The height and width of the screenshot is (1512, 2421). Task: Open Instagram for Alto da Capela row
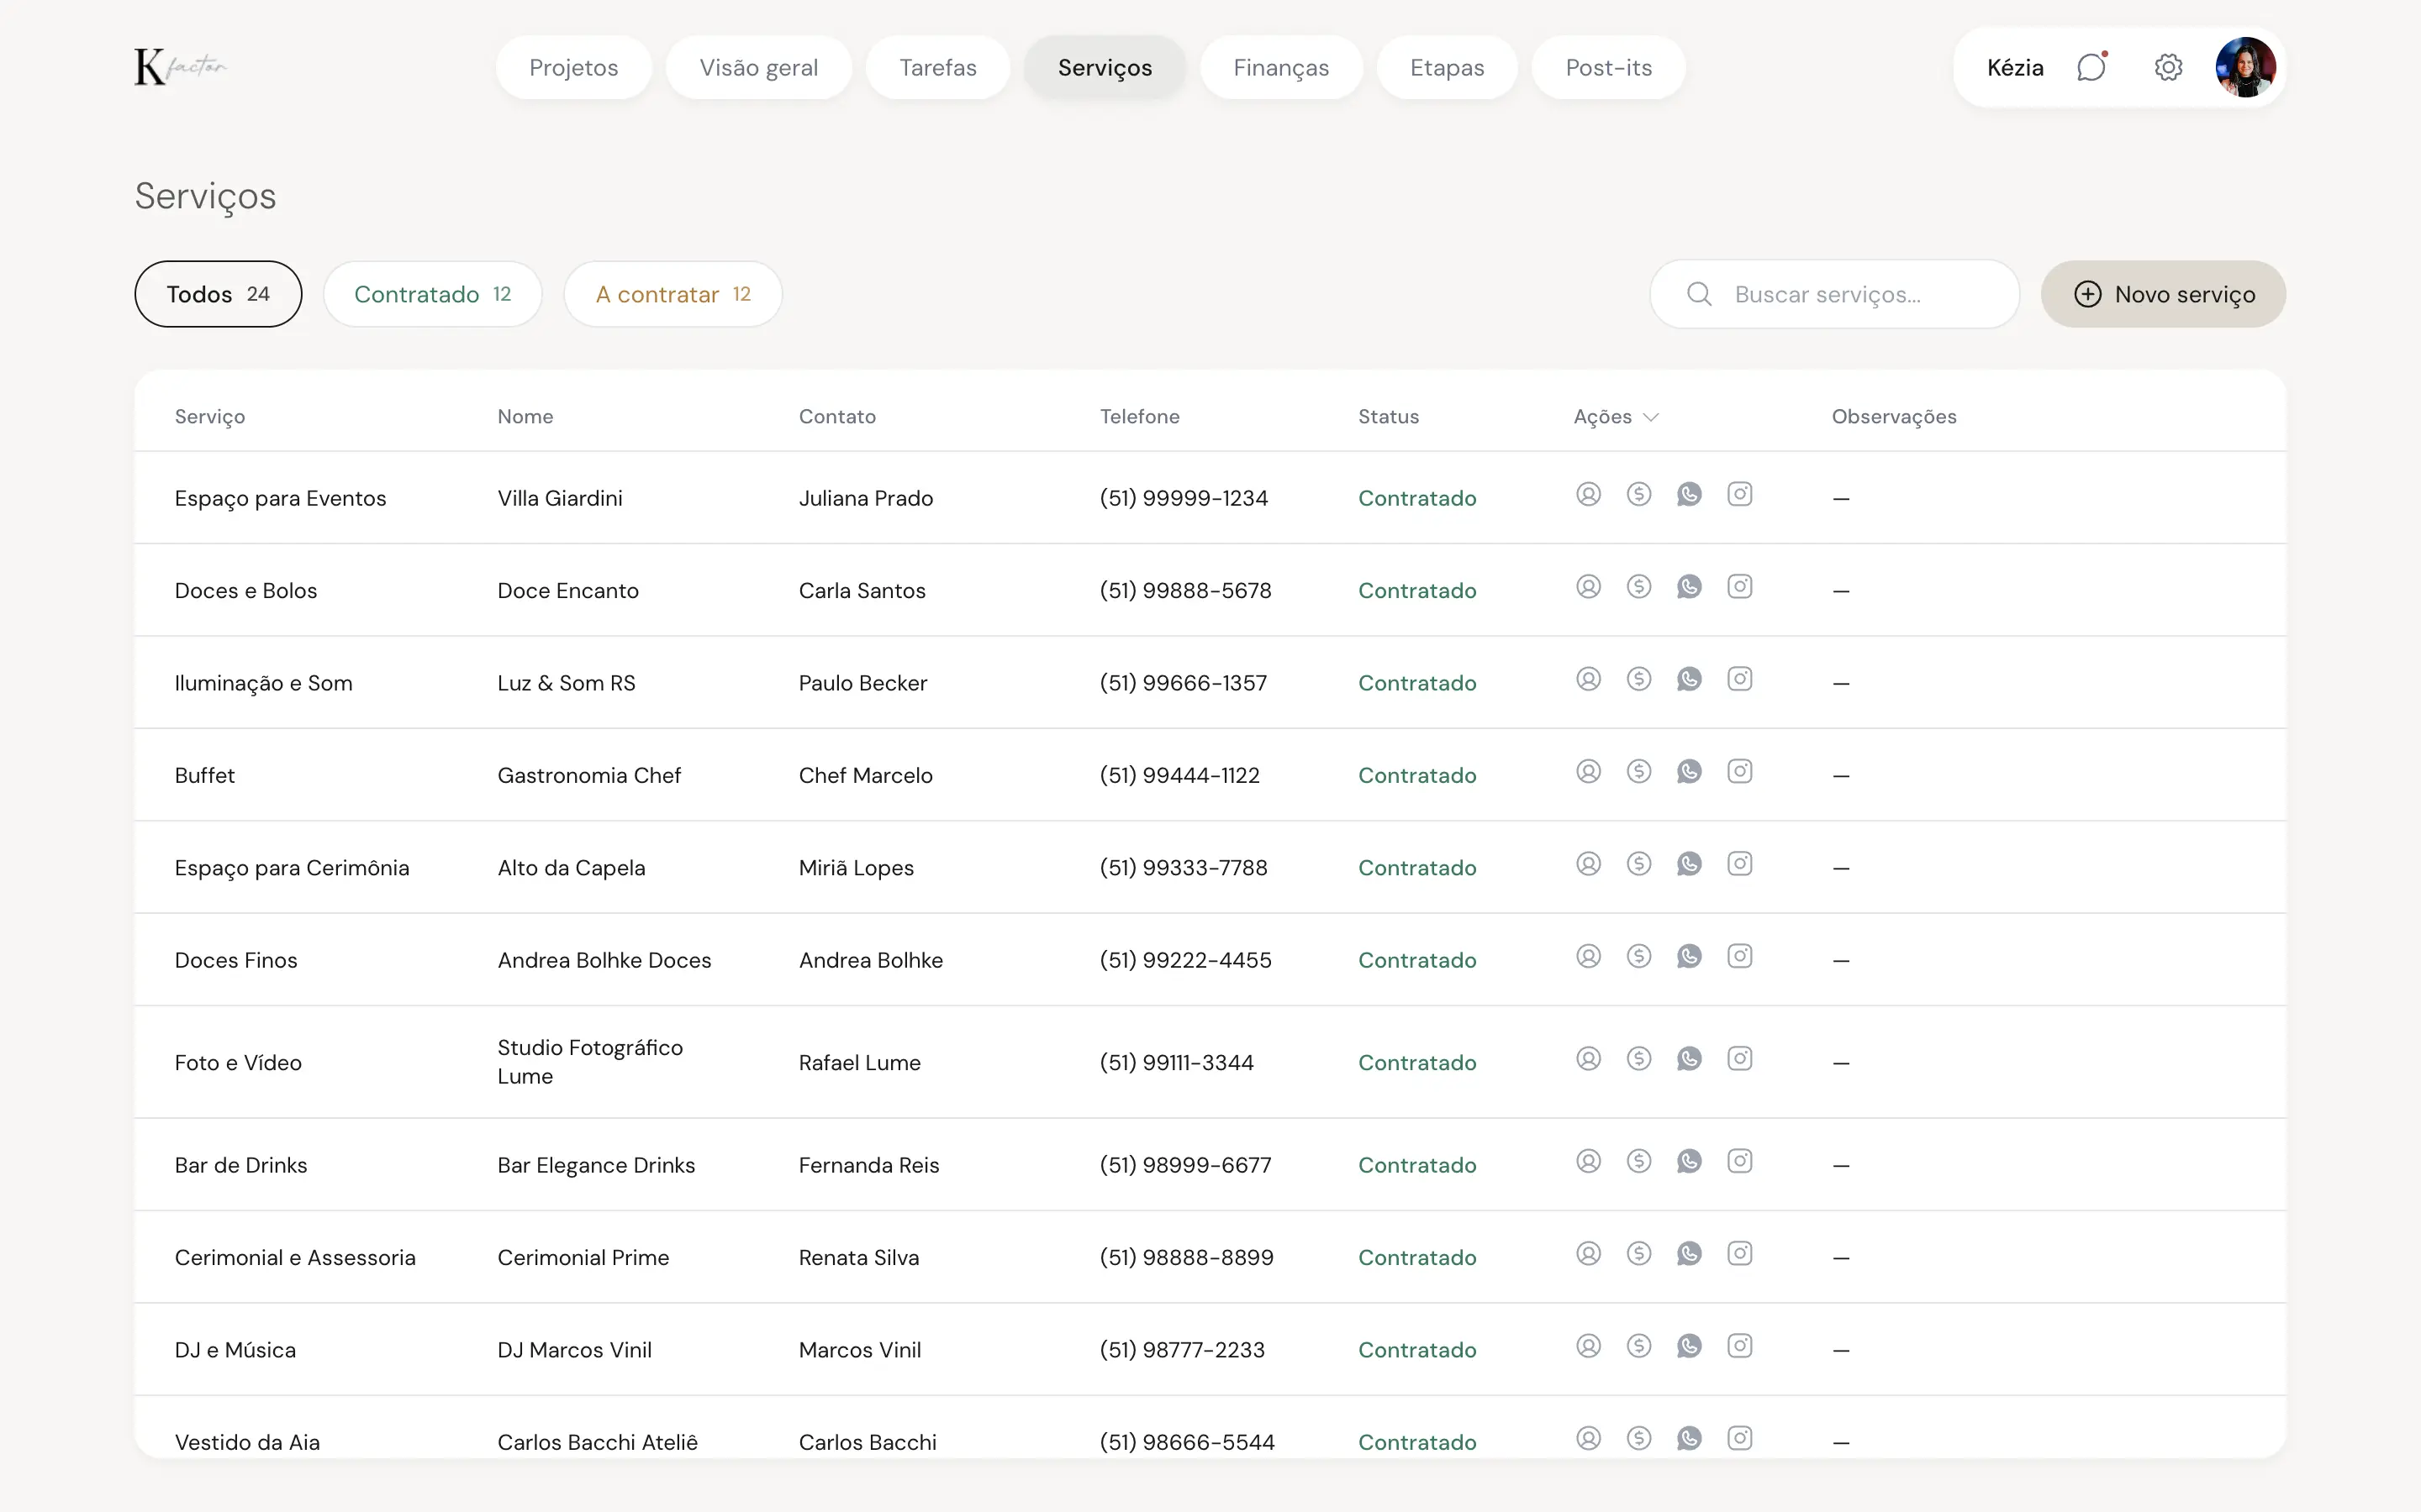pos(1740,864)
